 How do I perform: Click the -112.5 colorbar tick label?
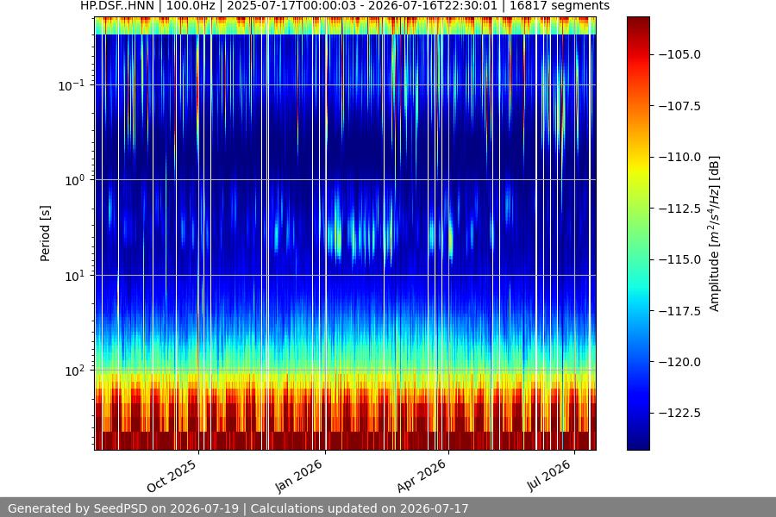coord(679,209)
